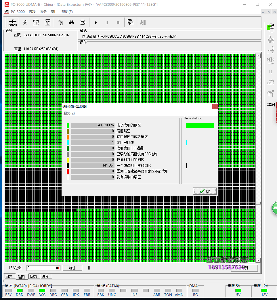Confirm the statistics dialog with OK

205,191
